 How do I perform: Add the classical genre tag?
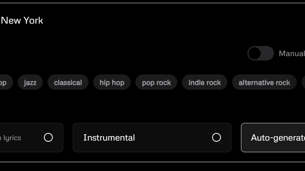68,82
